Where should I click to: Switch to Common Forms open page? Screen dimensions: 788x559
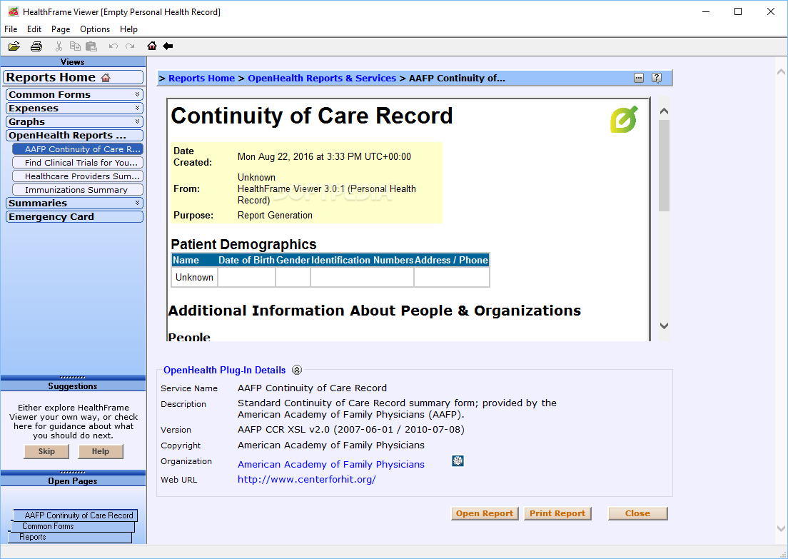pyautogui.click(x=73, y=526)
